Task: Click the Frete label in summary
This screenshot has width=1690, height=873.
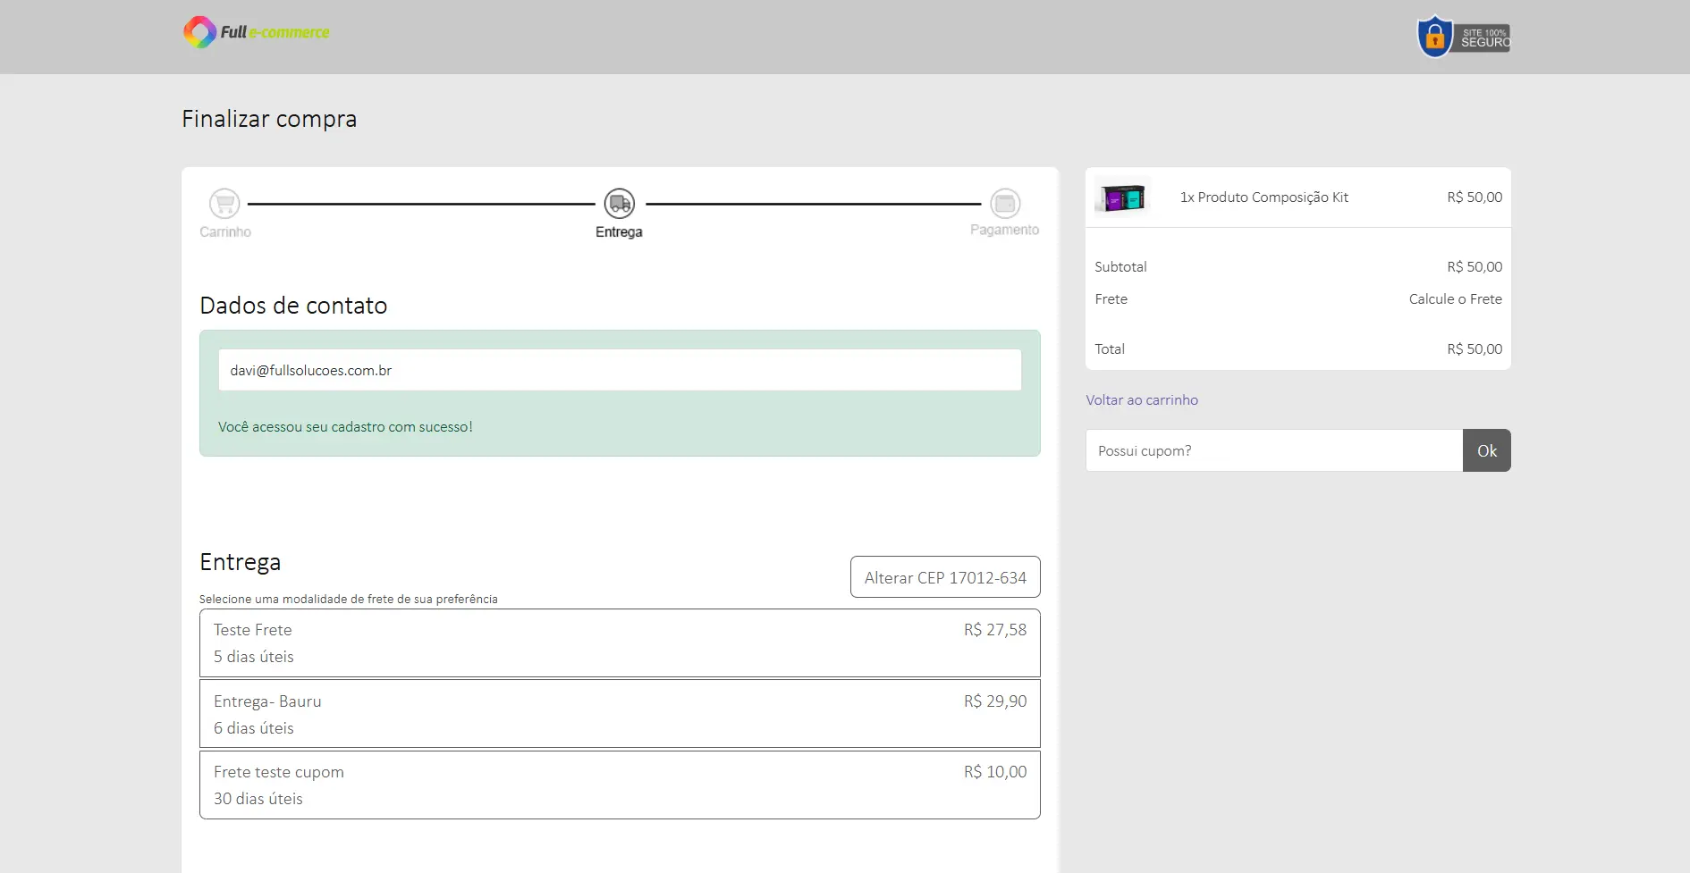Action: (x=1111, y=299)
